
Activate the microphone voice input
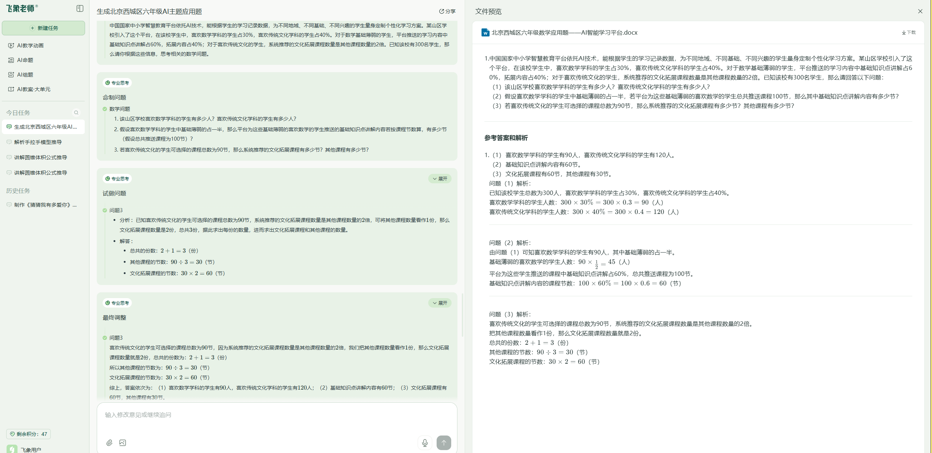[425, 443]
